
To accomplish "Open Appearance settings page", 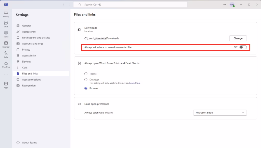I will [41, 32].
